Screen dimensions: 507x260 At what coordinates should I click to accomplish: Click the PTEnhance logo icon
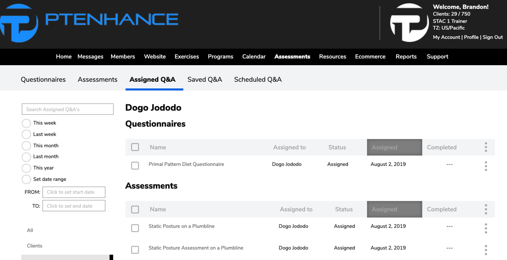(19, 23)
